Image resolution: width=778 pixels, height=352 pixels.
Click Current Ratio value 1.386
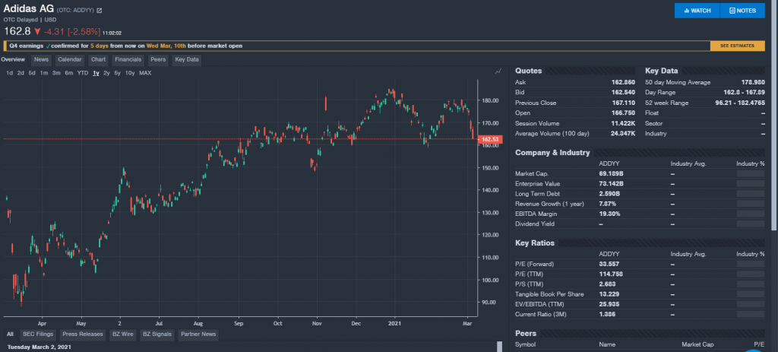click(x=607, y=314)
